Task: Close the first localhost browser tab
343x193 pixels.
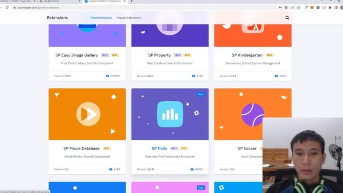Action: 34,1
